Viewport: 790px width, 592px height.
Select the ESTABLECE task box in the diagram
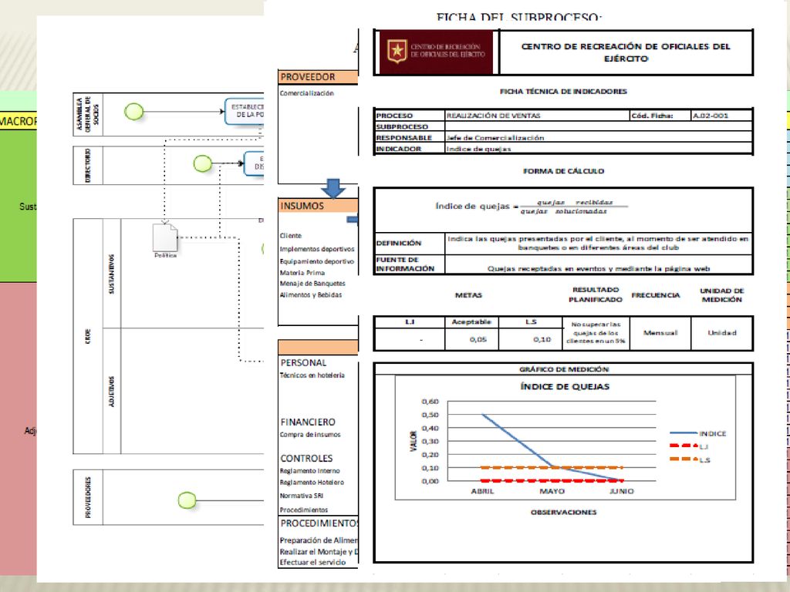[245, 111]
